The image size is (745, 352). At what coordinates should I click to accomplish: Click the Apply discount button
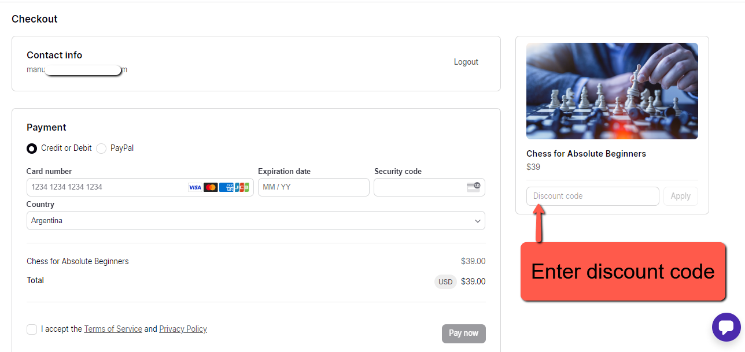681,196
